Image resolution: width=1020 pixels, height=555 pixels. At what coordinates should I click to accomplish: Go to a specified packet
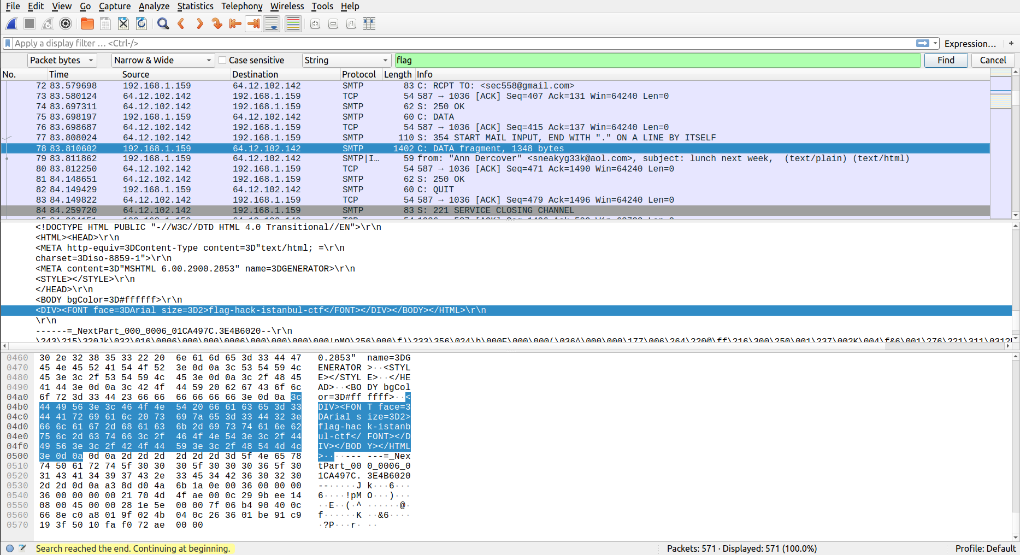pyautogui.click(x=217, y=23)
